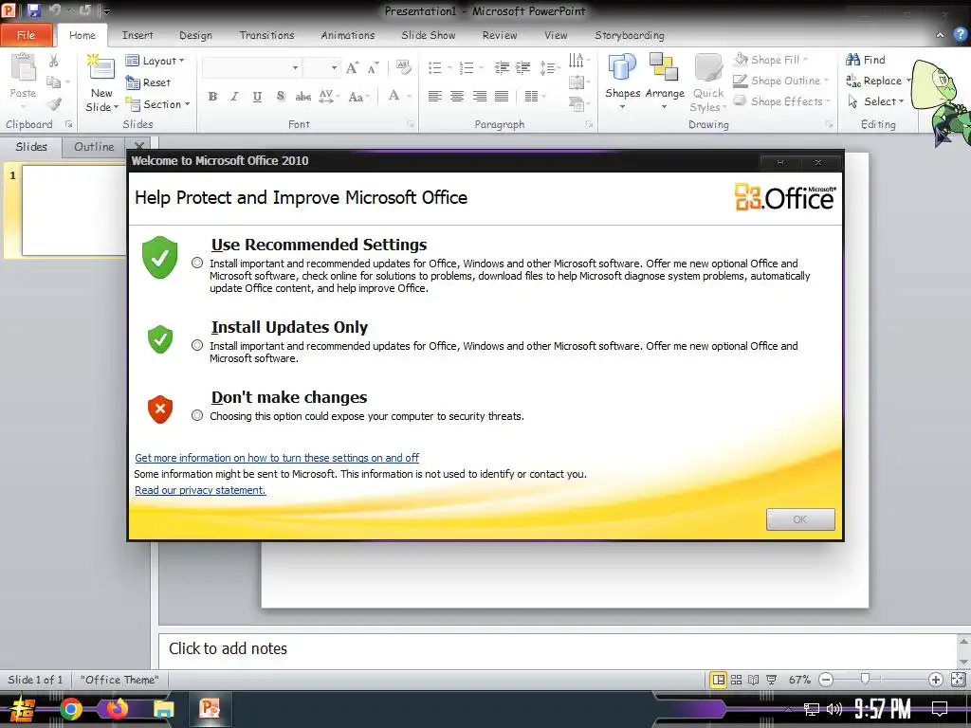
Task: Click the Align Text Left icon
Action: click(434, 97)
